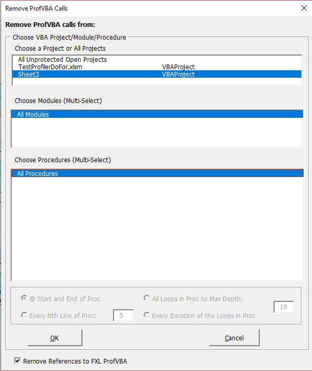
Task: Choose the @ Start and End of Proc radio button
Action: point(24,298)
